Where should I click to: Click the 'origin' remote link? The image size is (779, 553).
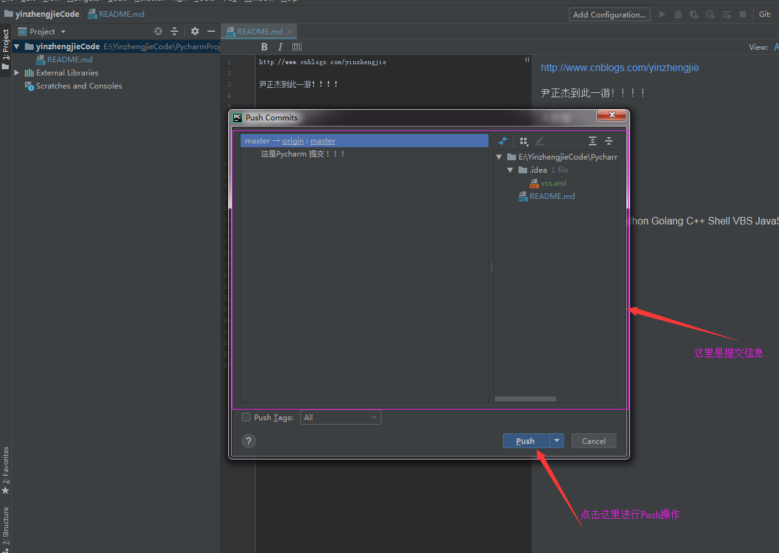click(x=293, y=141)
